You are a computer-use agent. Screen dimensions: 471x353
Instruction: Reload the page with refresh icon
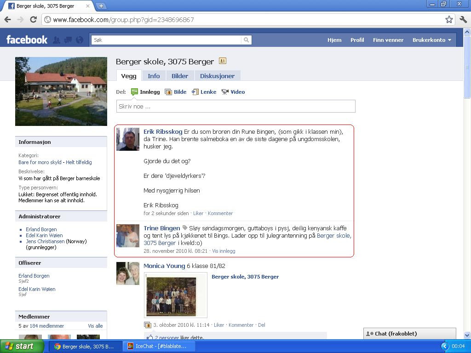point(33,20)
